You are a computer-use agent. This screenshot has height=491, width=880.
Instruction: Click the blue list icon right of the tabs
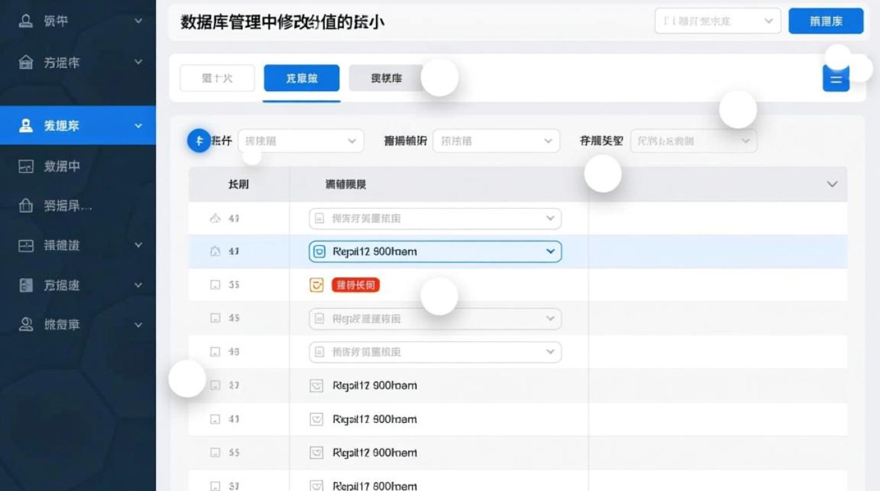835,79
